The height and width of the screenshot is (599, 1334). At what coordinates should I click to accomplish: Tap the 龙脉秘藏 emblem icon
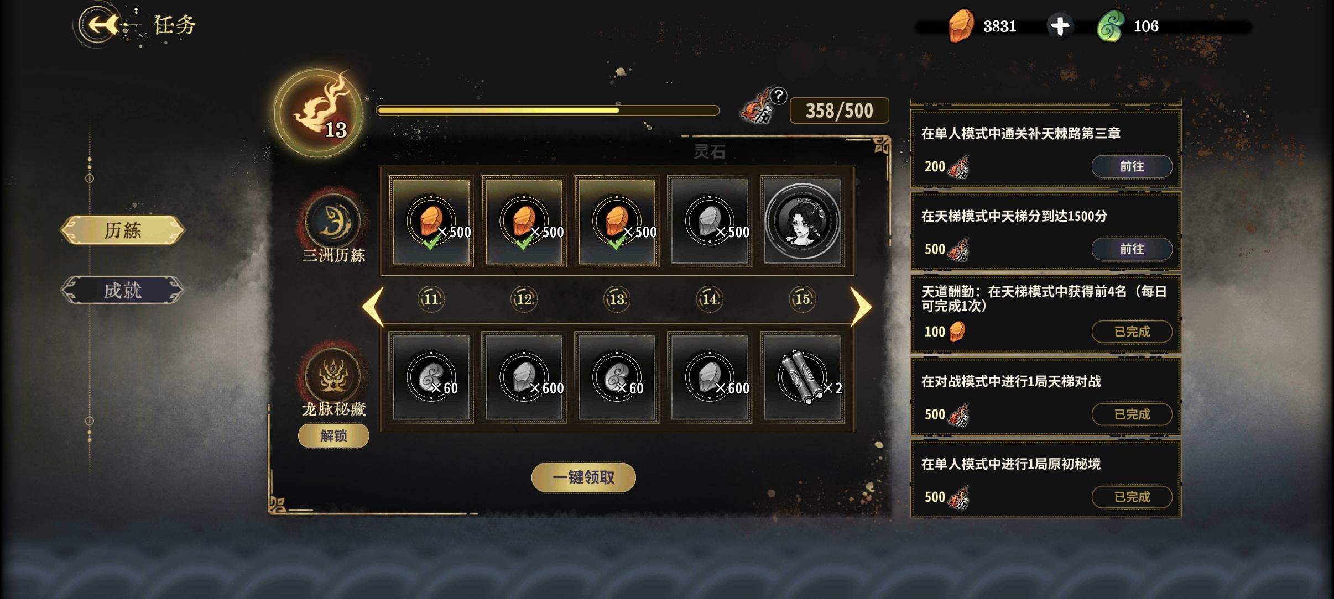[x=333, y=376]
